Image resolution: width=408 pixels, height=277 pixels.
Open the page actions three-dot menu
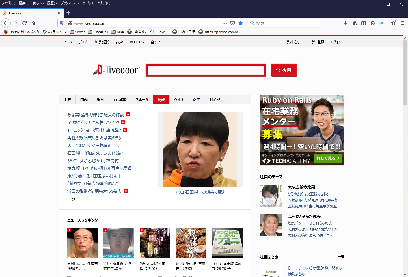tap(225, 23)
